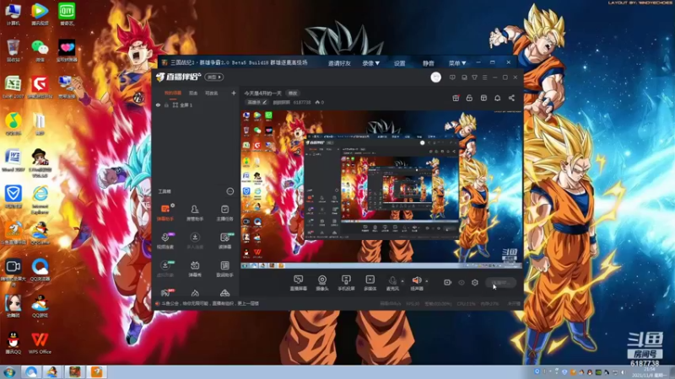The height and width of the screenshot is (379, 675).
Task: Open the 房管助手 tool icon
Action: point(195,212)
